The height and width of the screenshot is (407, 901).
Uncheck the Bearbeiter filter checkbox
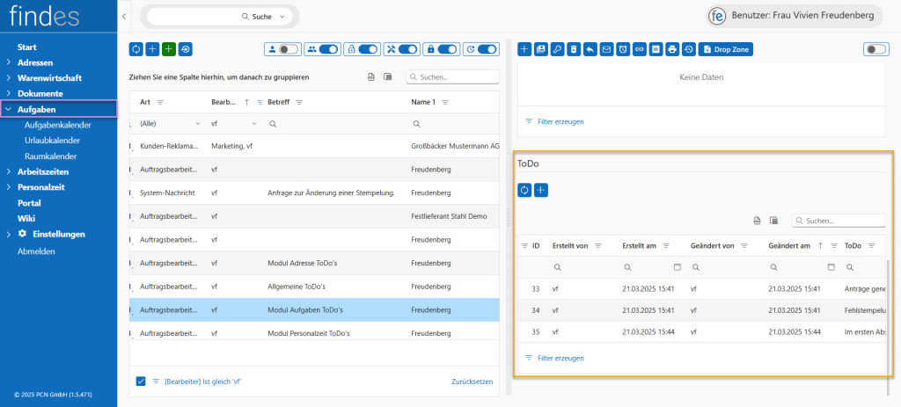coord(141,381)
